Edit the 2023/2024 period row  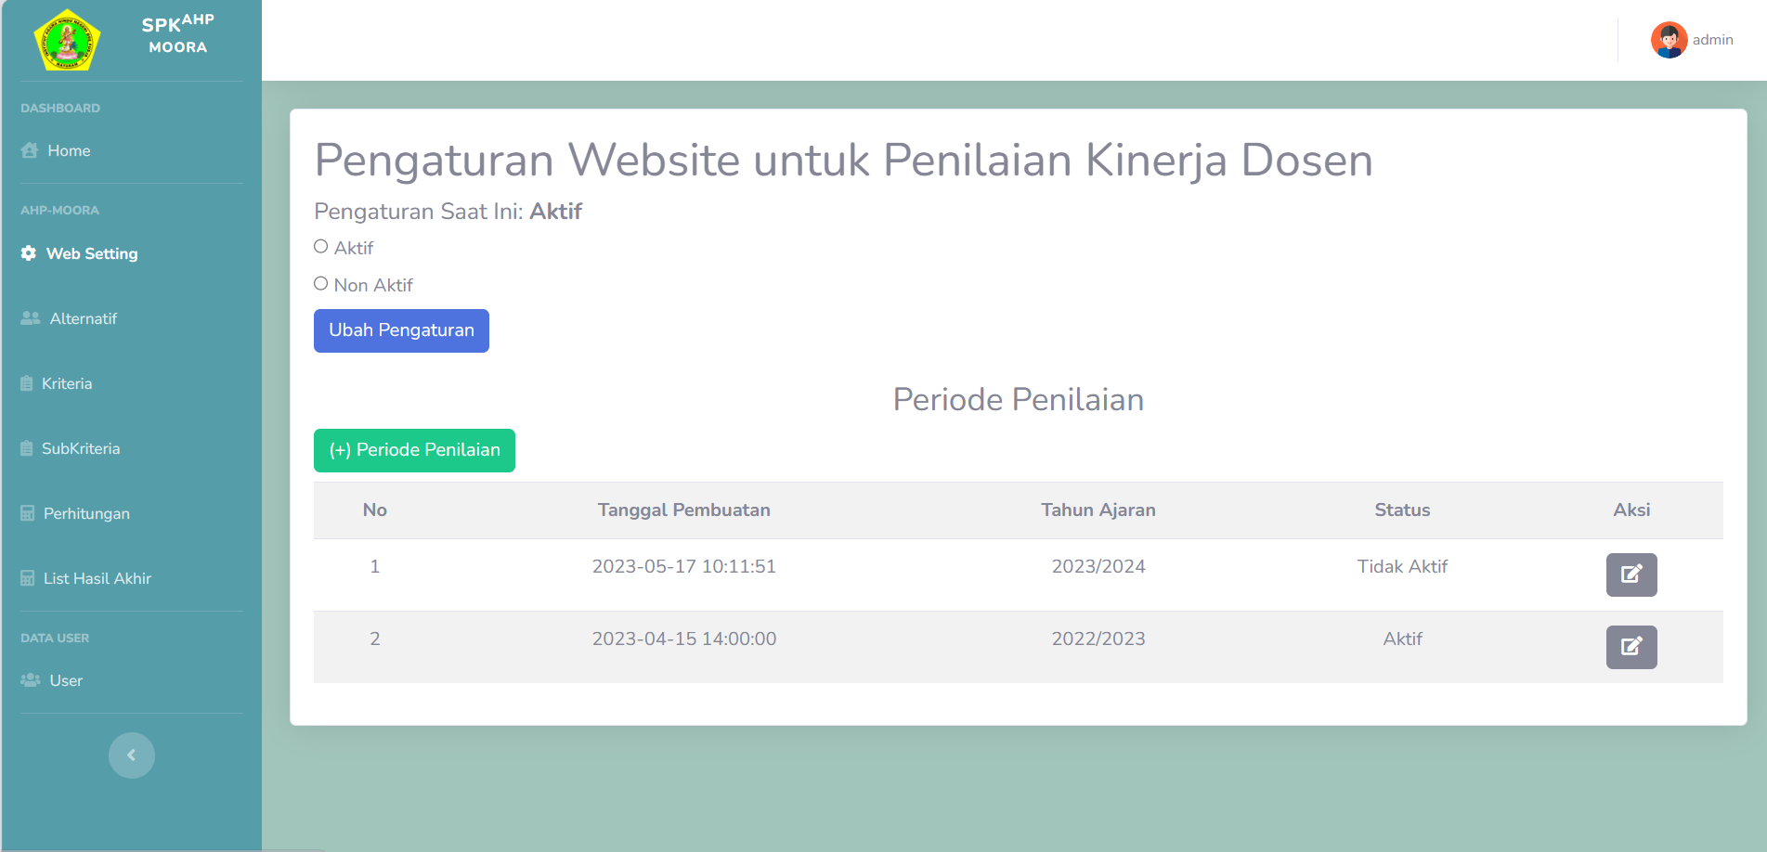(1631, 574)
